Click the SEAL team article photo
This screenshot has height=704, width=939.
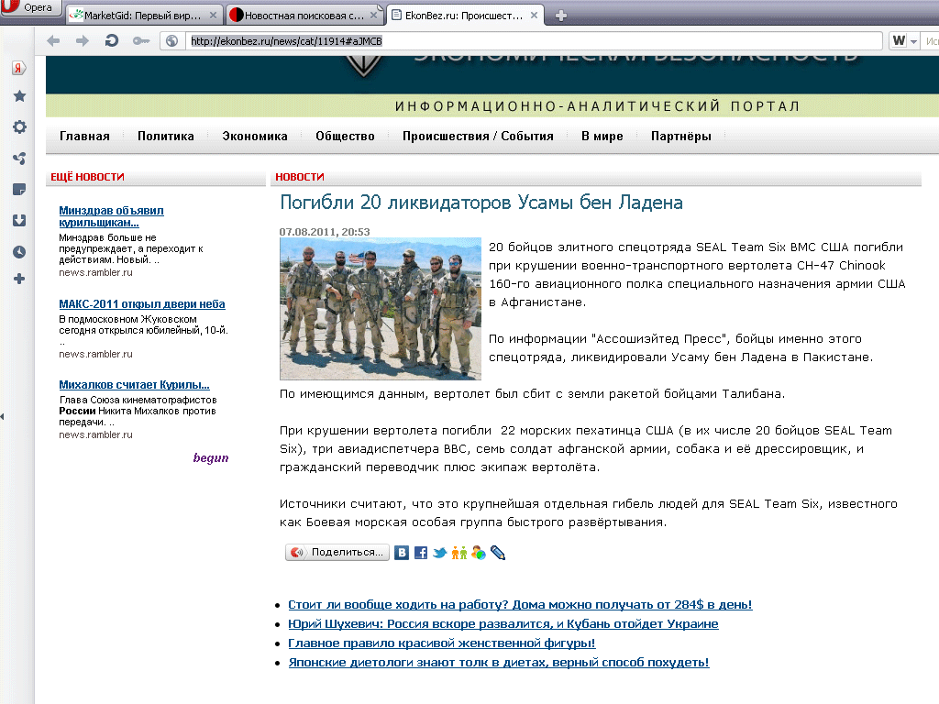(381, 309)
